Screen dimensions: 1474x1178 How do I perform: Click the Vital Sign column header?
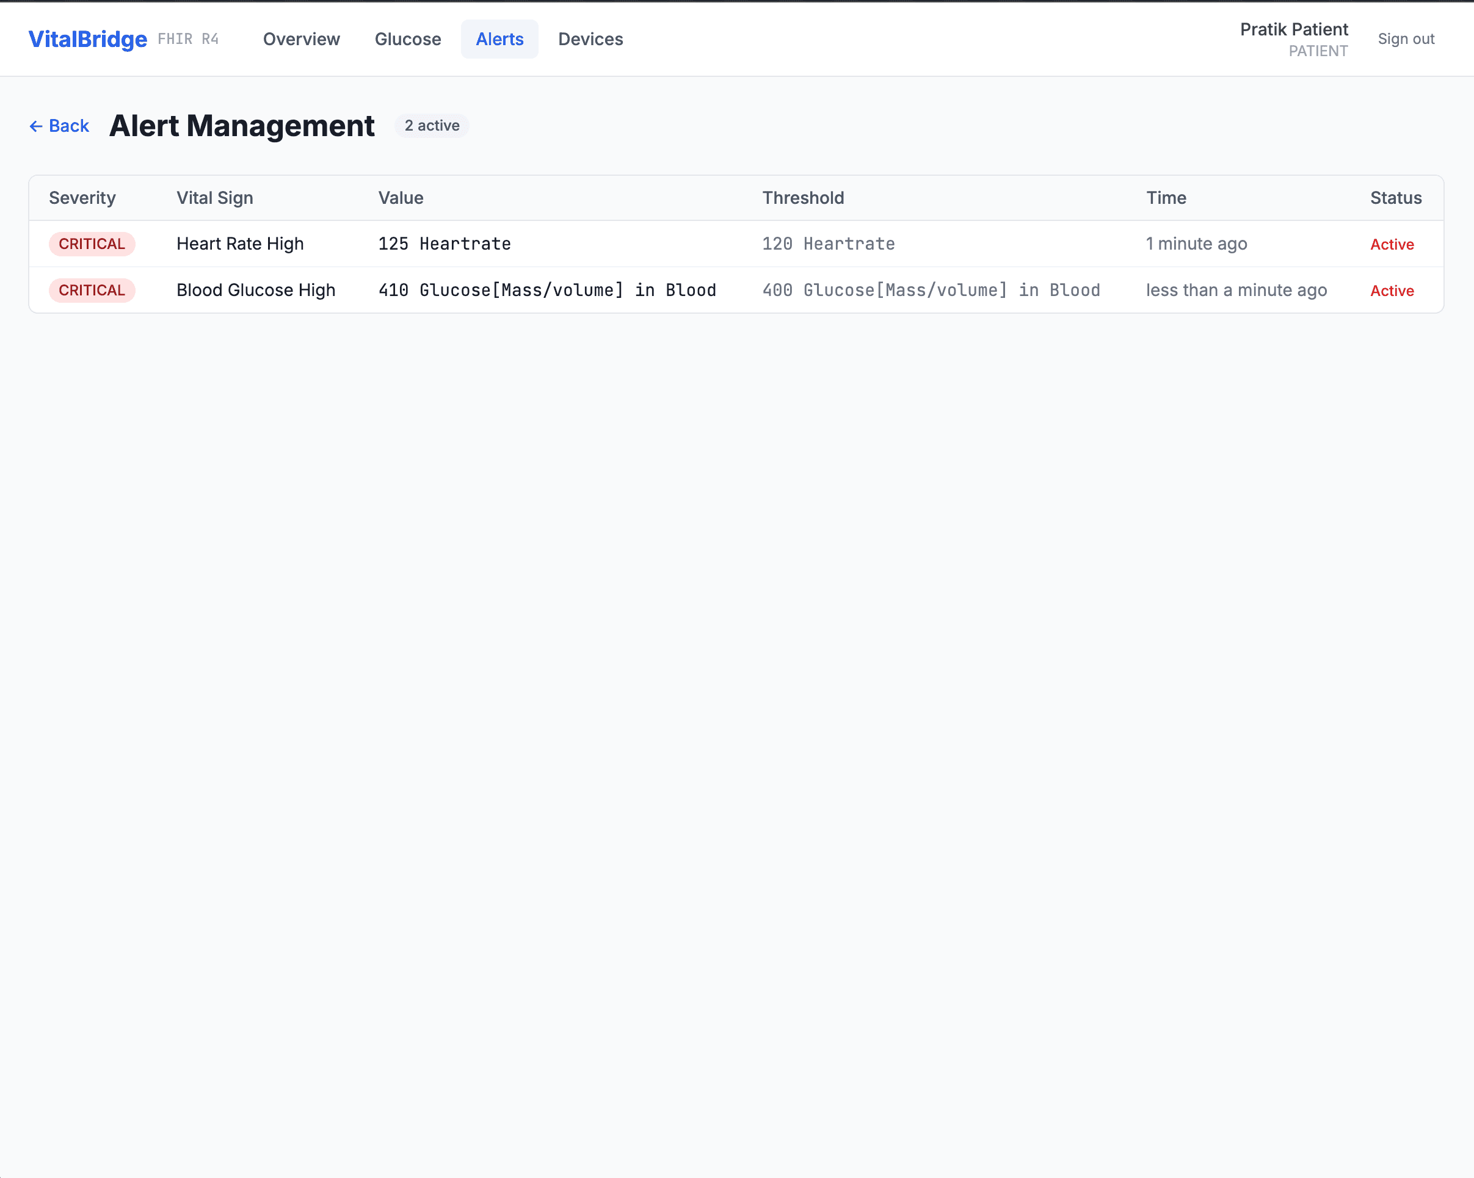point(215,198)
